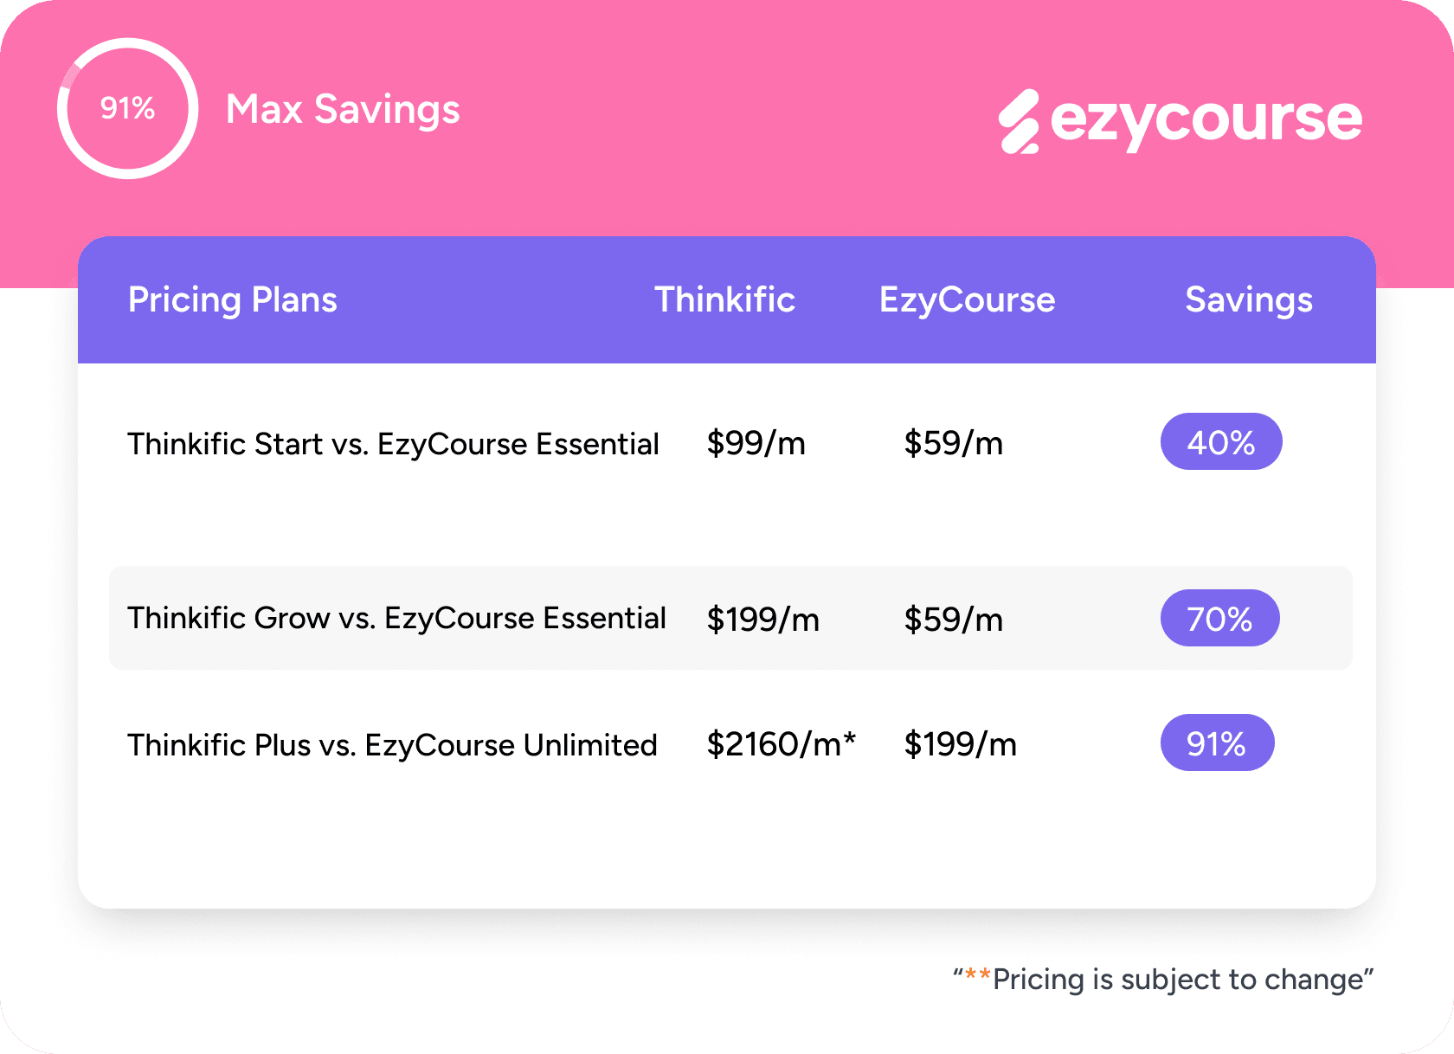Click the 91% savings badge in table
Image resolution: width=1454 pixels, height=1054 pixels.
1217,742
